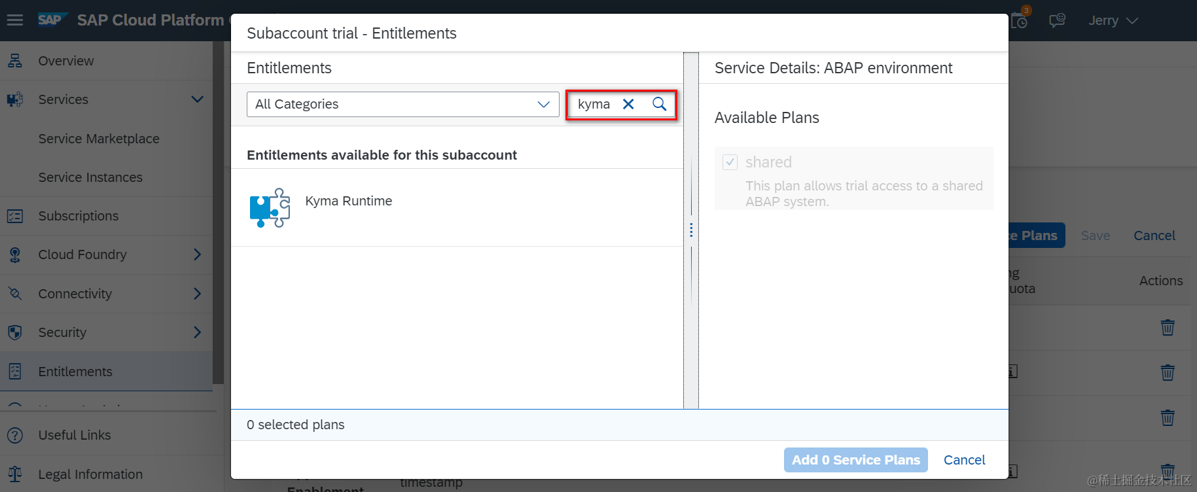Toggle the shared plan checkbox
Viewport: 1197px width, 492px height.
(730, 162)
